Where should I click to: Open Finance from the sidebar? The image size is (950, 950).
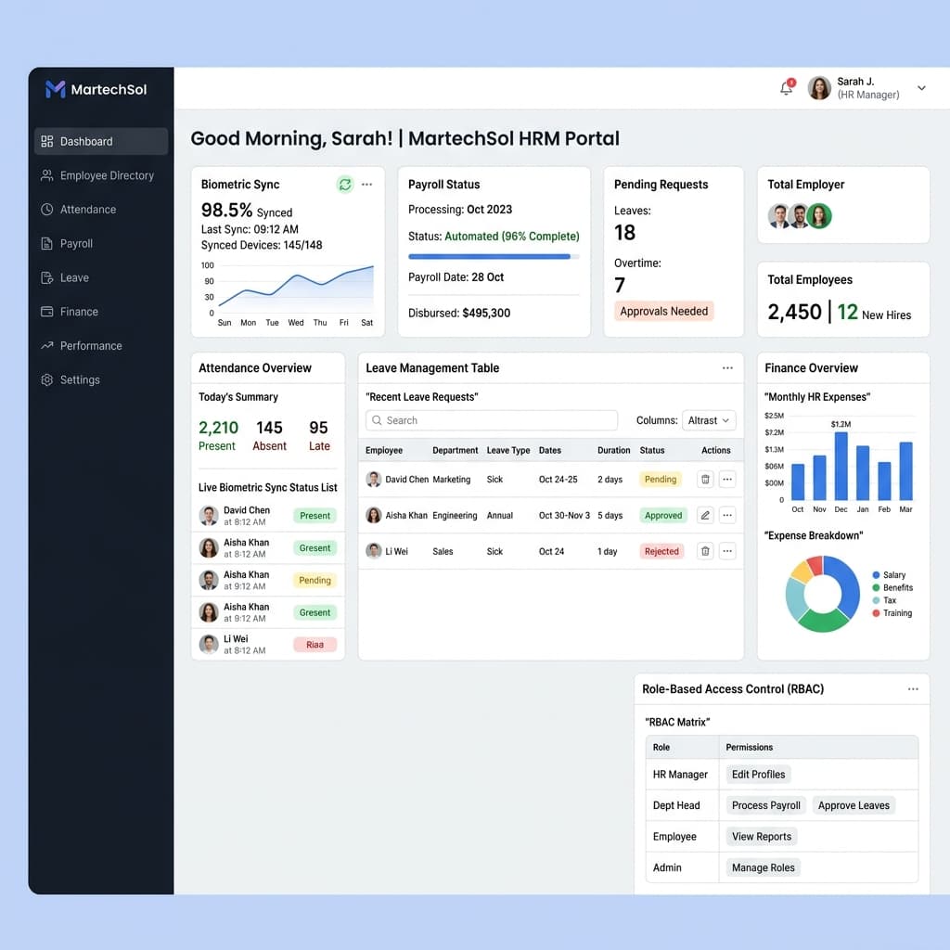pyautogui.click(x=101, y=312)
